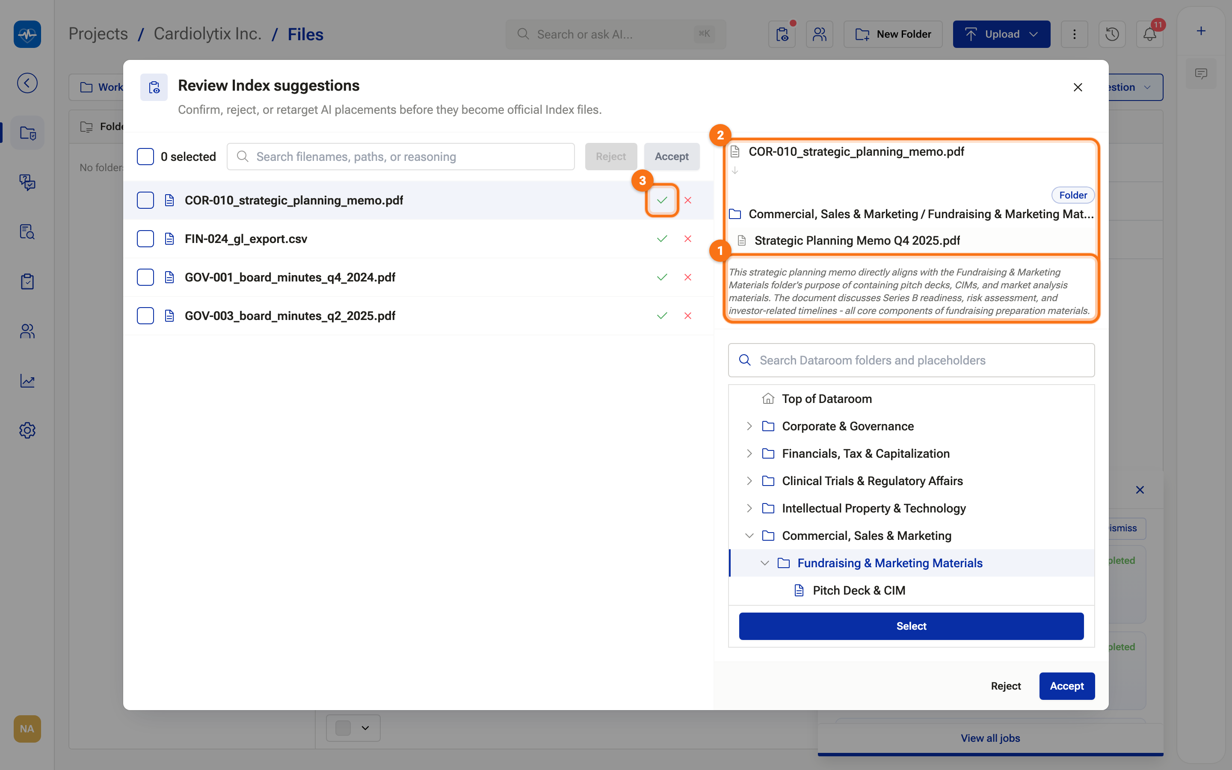Accept GOV-003_board_minutes_q2_2025.pdf with green check

662,316
